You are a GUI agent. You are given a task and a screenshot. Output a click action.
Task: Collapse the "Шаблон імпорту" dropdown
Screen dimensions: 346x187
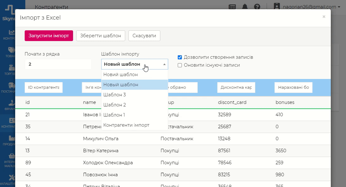(x=134, y=64)
